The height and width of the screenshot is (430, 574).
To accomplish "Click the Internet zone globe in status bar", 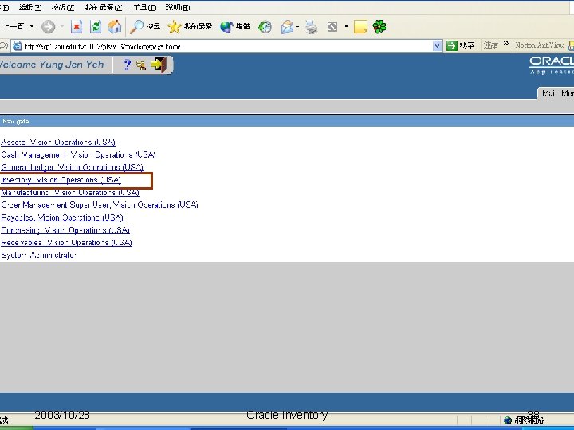I will tap(507, 420).
